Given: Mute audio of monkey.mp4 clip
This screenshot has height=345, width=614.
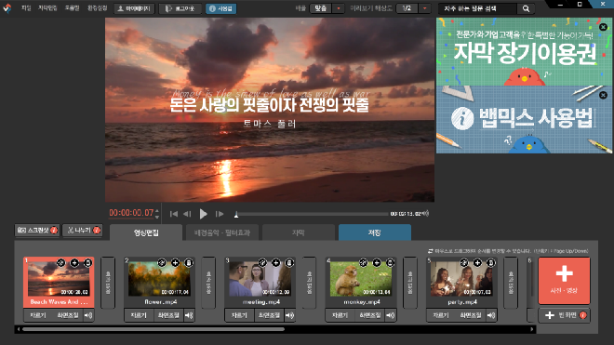Looking at the screenshot, I should pyautogui.click(x=391, y=315).
